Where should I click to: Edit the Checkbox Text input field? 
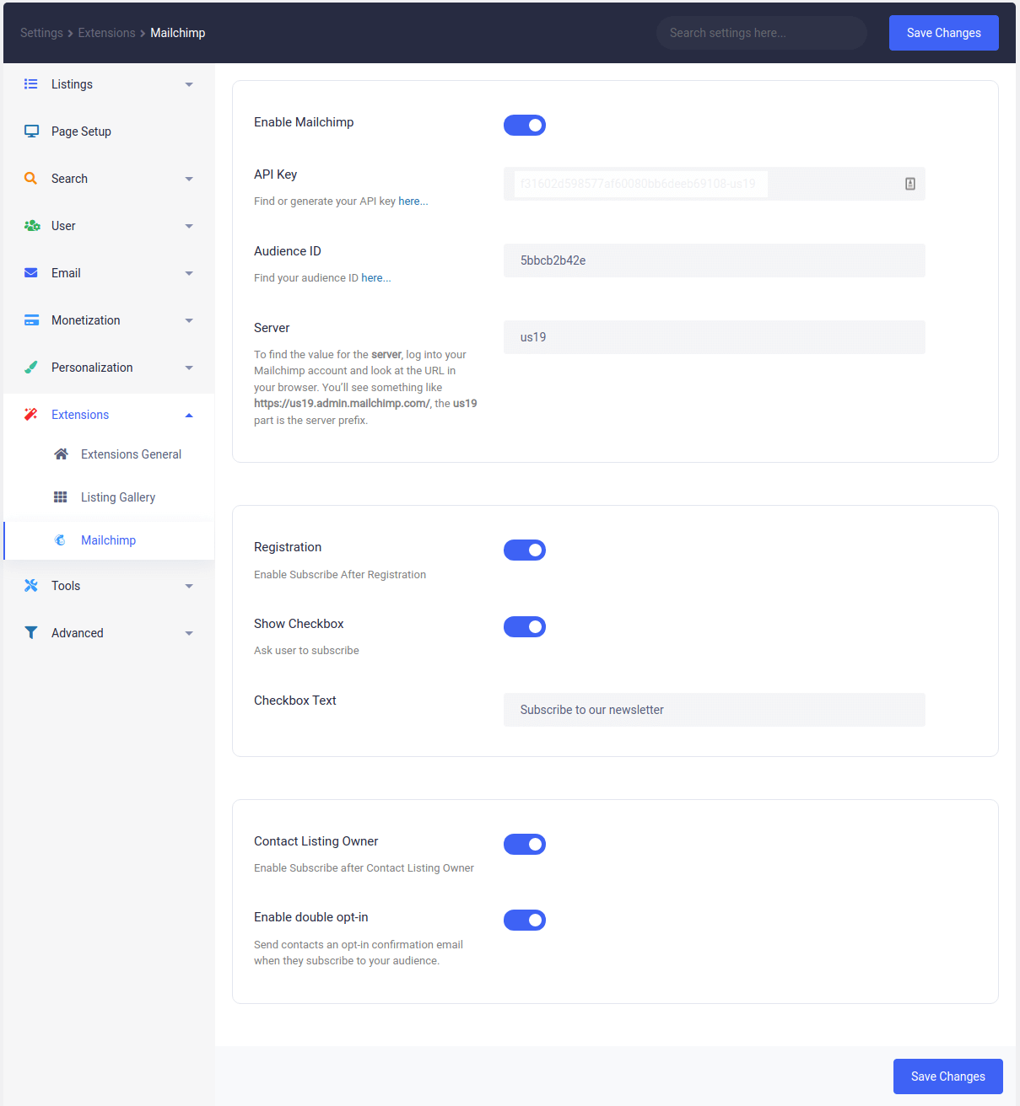(x=714, y=710)
